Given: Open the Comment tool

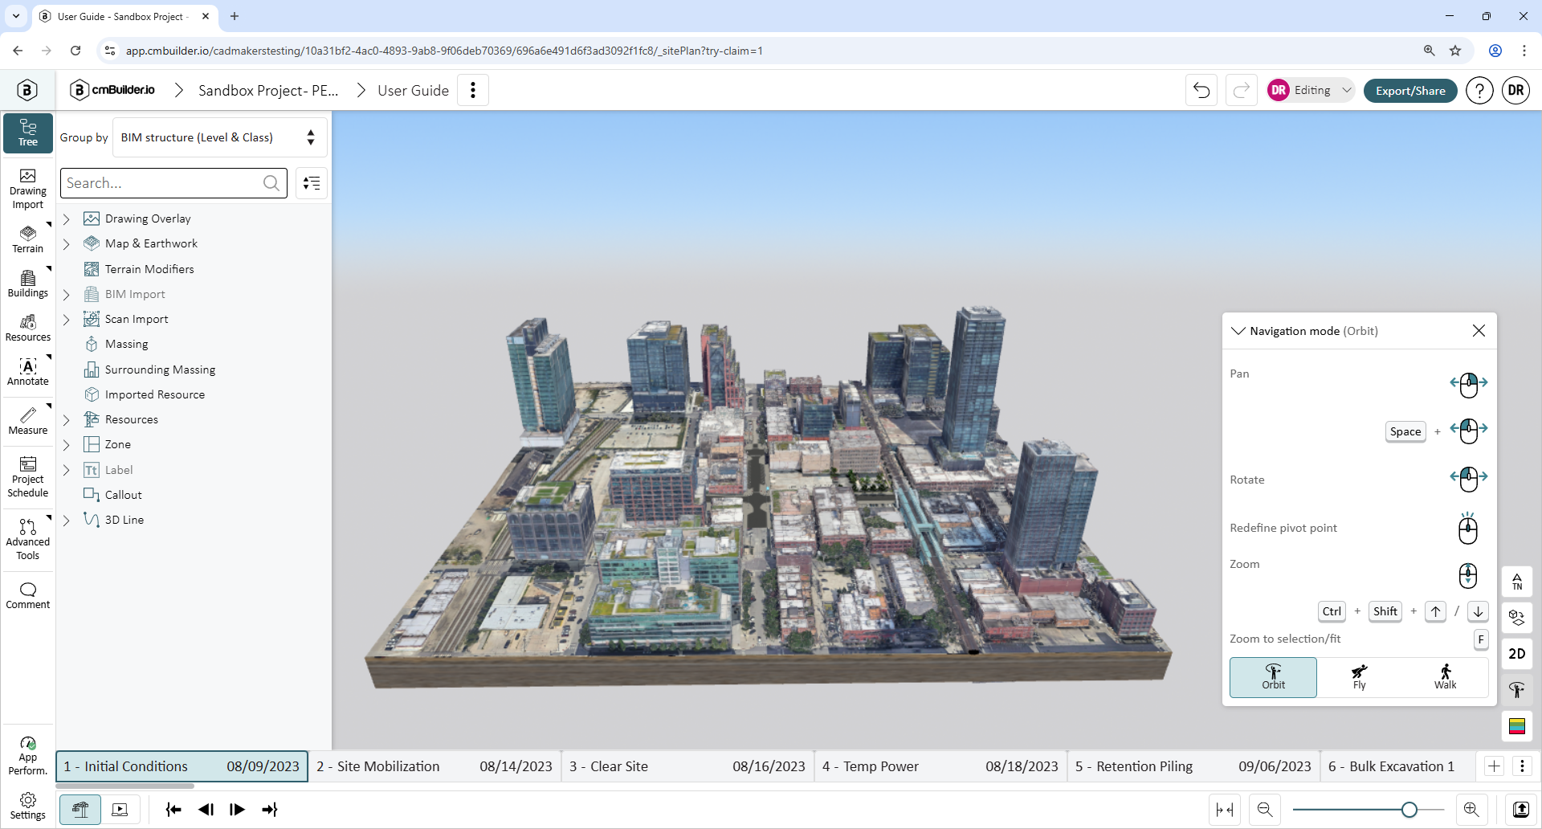Looking at the screenshot, I should [28, 595].
